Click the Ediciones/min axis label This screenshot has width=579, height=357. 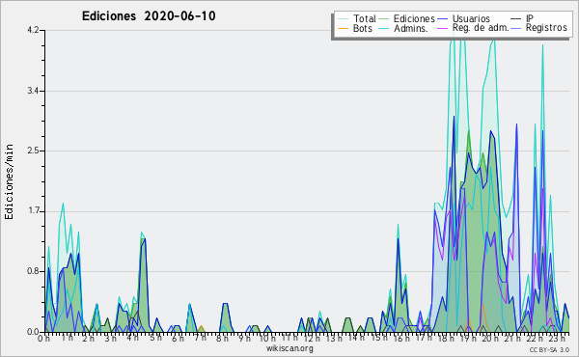pos(9,181)
